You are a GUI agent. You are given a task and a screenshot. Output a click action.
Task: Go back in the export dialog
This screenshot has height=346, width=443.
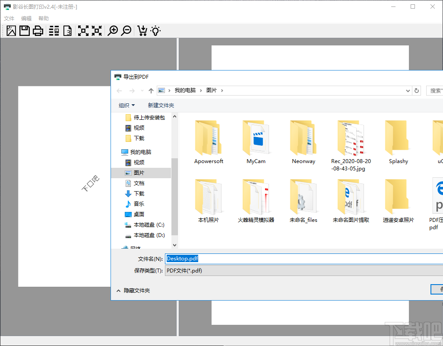[x=119, y=91]
